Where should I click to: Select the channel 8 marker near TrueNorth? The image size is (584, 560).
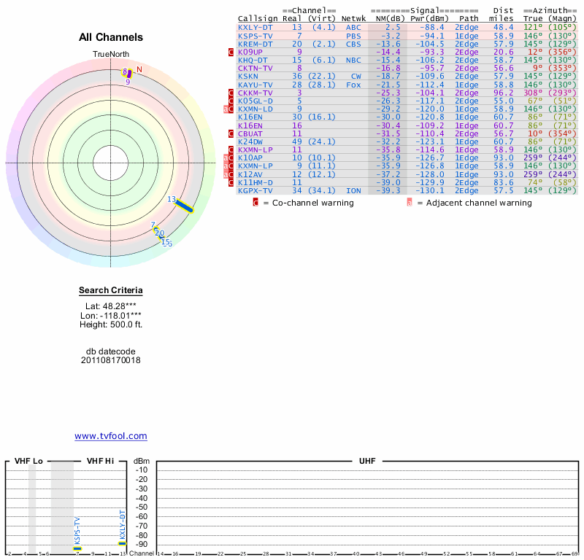click(x=126, y=72)
